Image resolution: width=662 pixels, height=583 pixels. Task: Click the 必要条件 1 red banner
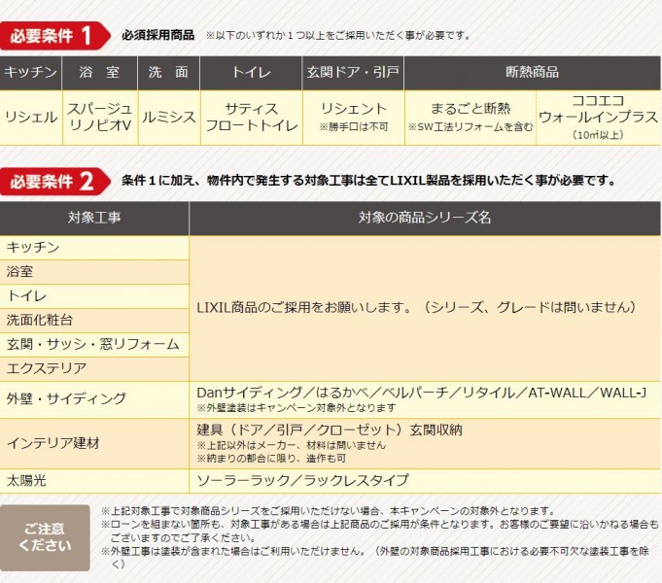pyautogui.click(x=54, y=35)
